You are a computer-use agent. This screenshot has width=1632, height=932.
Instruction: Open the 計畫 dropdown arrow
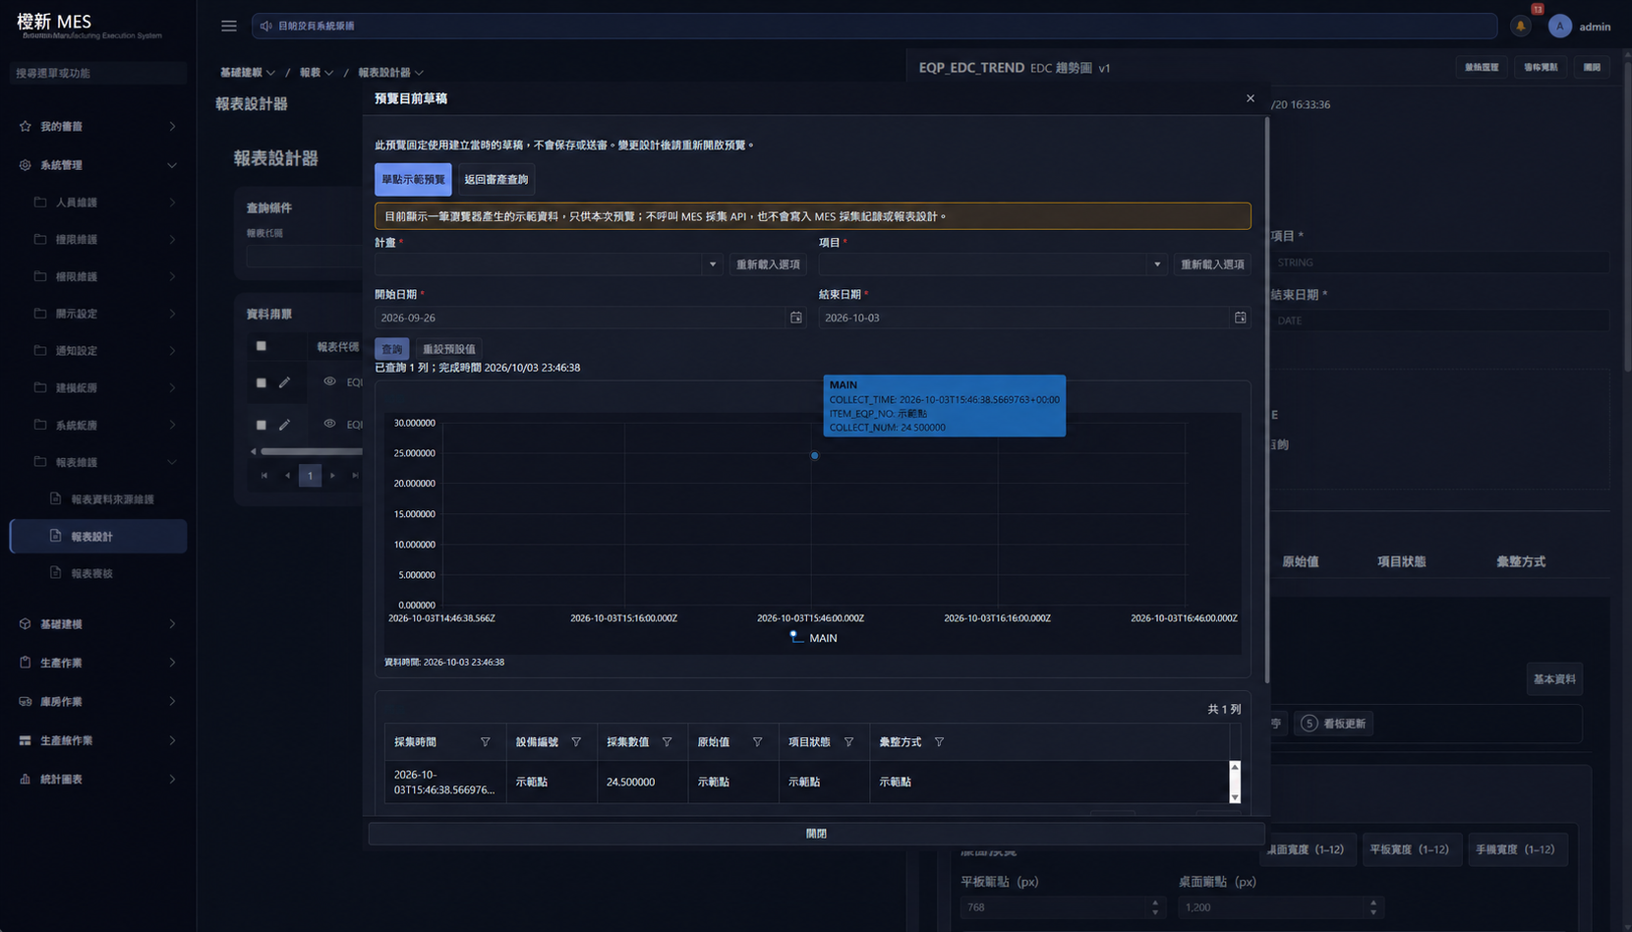[x=713, y=264]
